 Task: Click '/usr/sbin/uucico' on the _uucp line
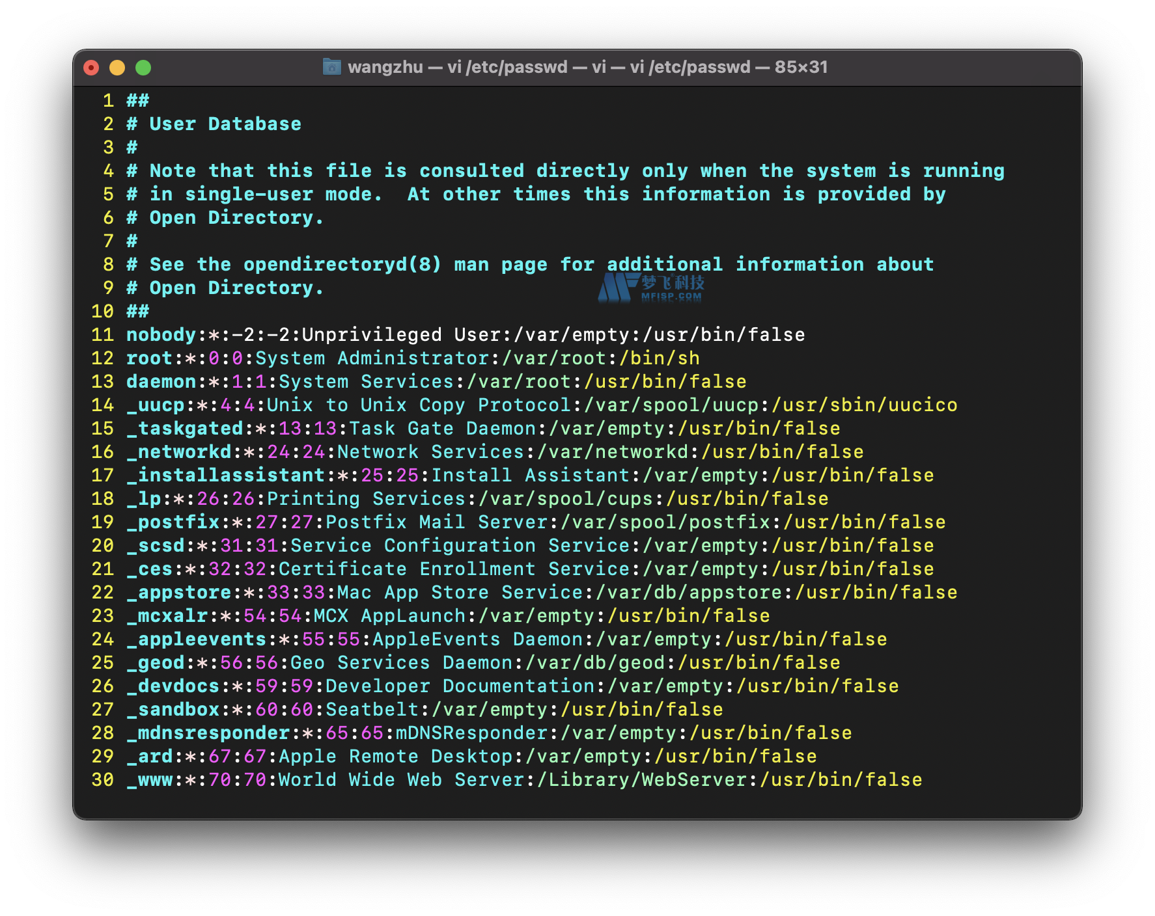coord(864,405)
